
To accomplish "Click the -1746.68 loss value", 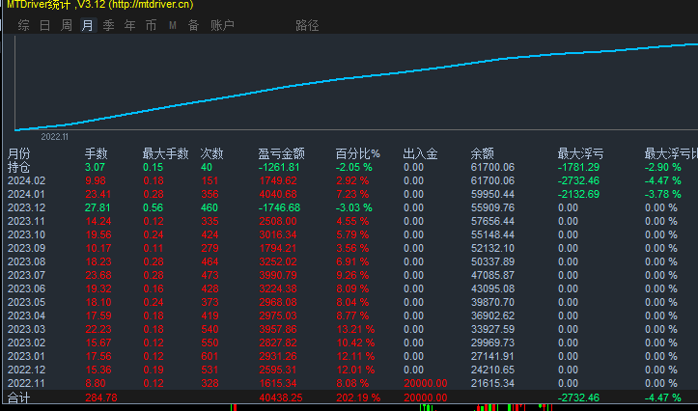I will (x=279, y=207).
